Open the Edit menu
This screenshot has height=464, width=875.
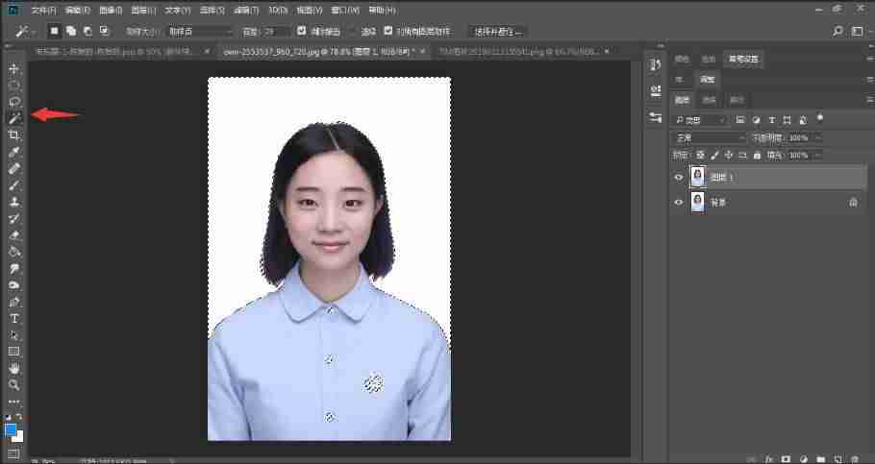coord(77,10)
